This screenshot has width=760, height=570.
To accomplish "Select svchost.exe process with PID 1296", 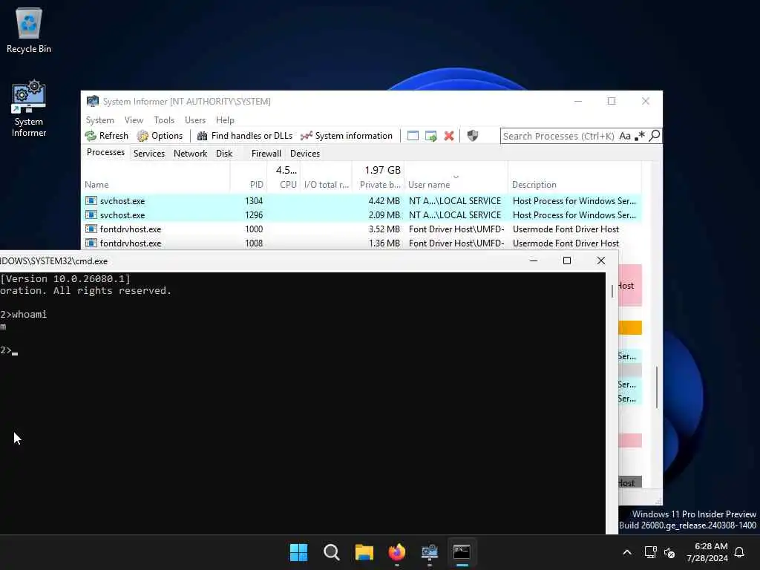I will (x=361, y=214).
